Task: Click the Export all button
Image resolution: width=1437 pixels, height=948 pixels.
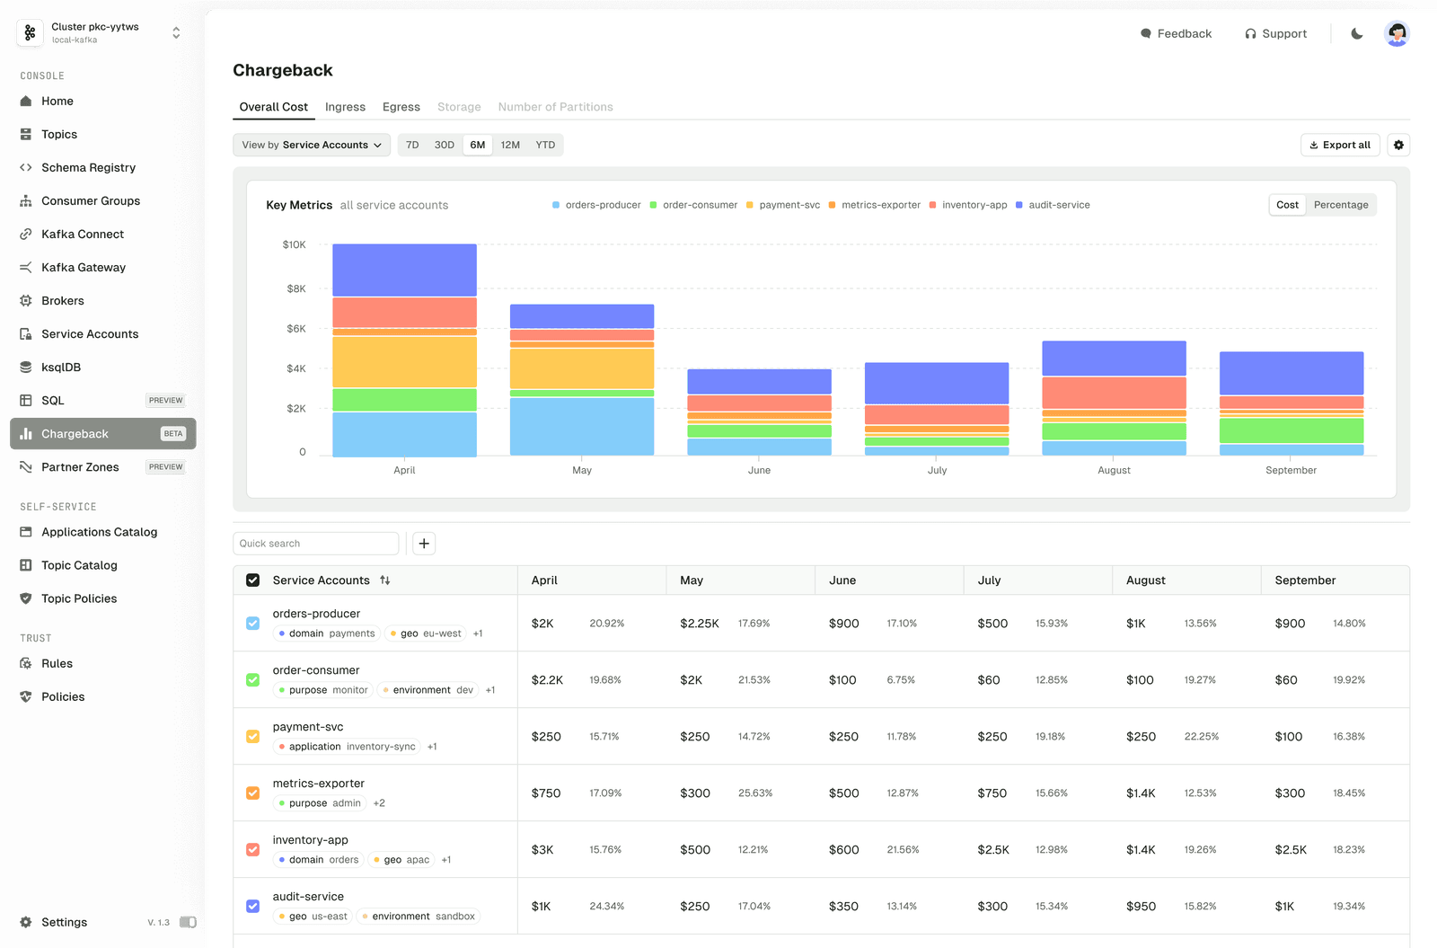Action: click(x=1339, y=145)
